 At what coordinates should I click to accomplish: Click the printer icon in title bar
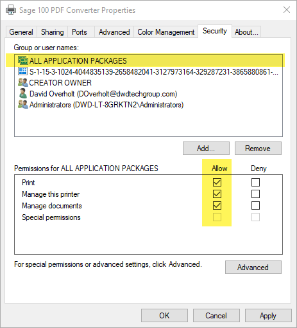coord(11,10)
